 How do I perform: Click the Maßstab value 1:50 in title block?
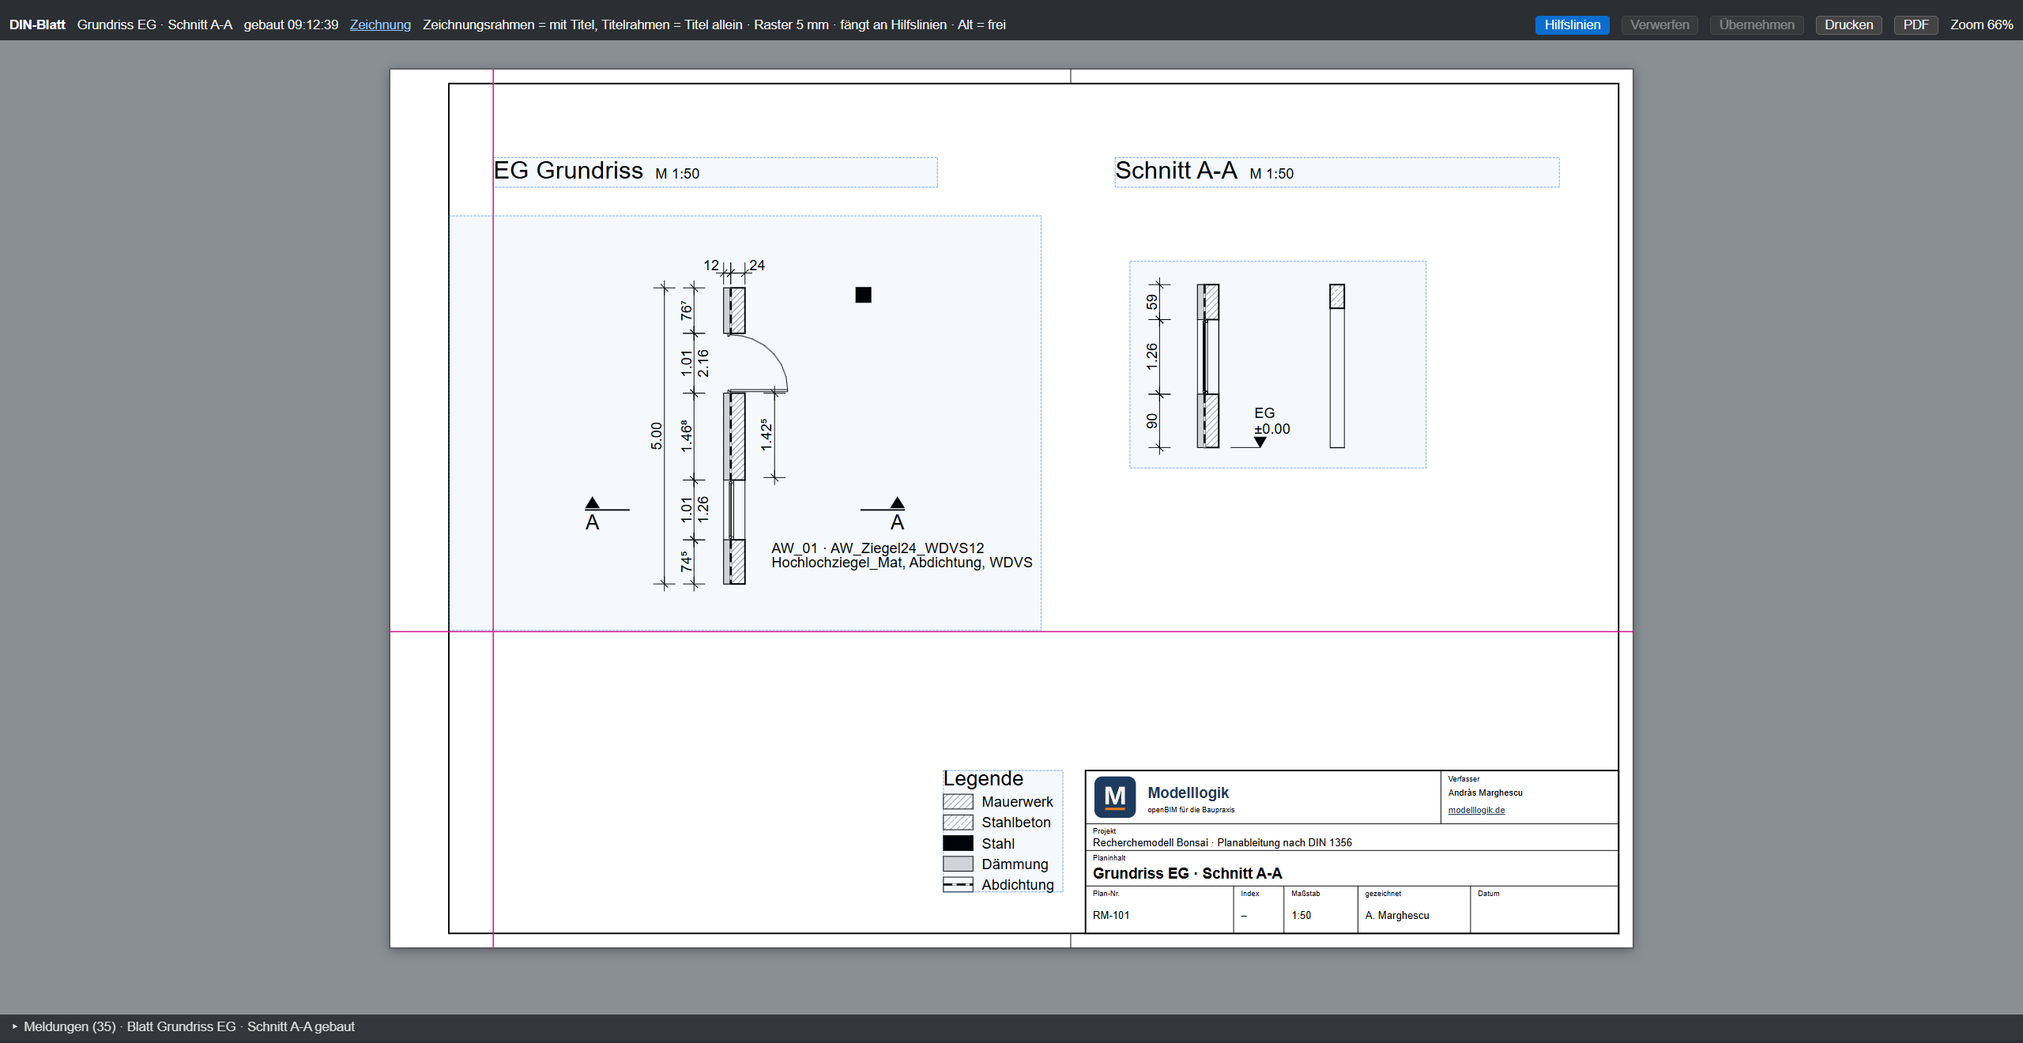[x=1301, y=915]
